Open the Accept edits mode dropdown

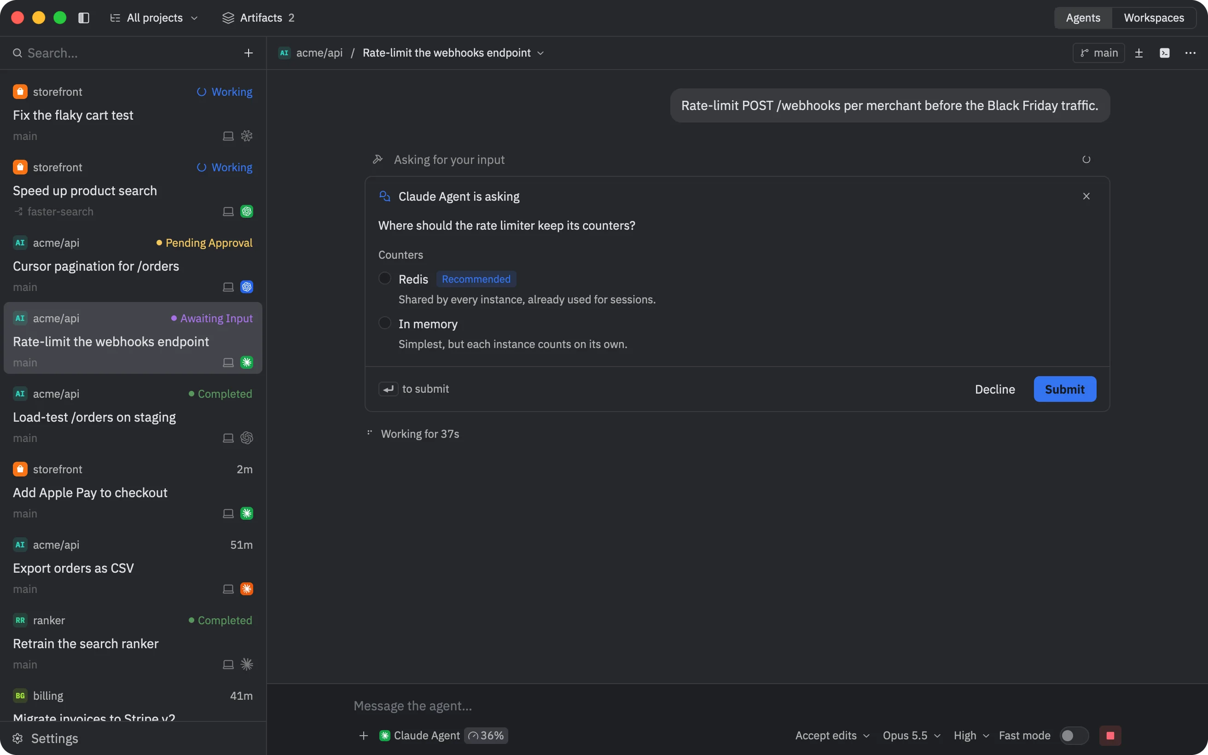[832, 736]
